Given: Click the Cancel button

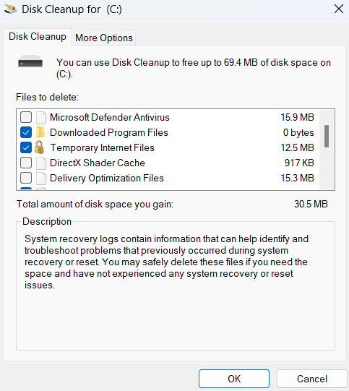Looking at the screenshot, I should point(312,379).
